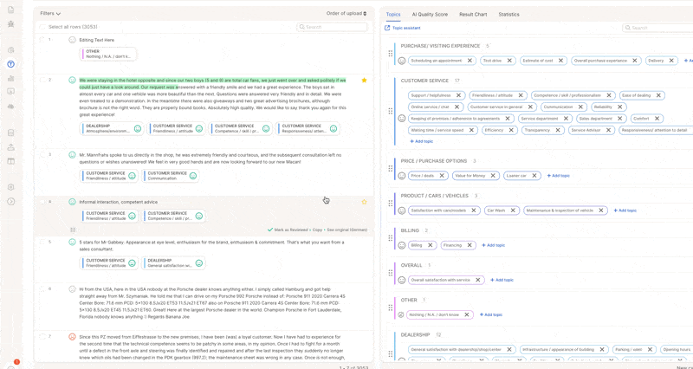This screenshot has width=693, height=369.
Task: Click 'Add topic' in Product / Cars / Vehicles
Action: pos(625,210)
